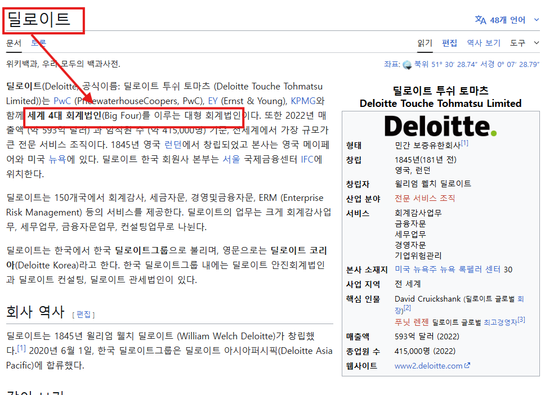Viewport: 545px width, 395px height.
Task: Click the bold 세계 4대 회계법인 text
Action: pyautogui.click(x=64, y=116)
